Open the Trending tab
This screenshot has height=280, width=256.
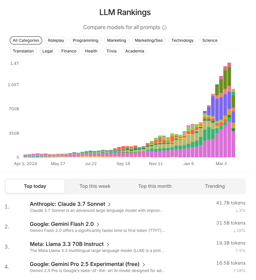215,186
